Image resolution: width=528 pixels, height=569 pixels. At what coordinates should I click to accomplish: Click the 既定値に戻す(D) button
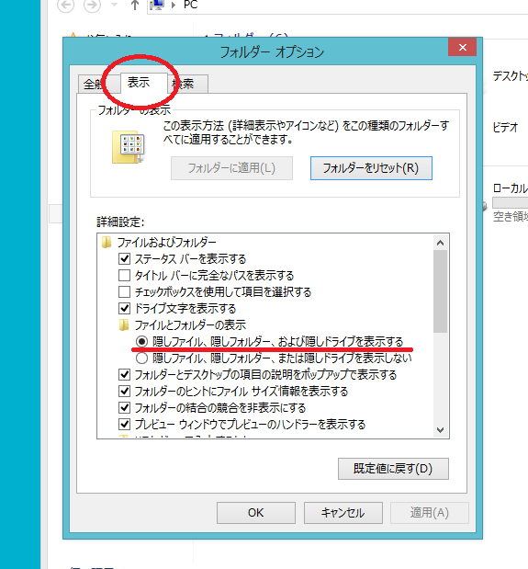coord(393,469)
